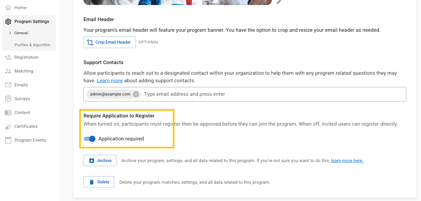Remove admin@example.com support contact
This screenshot has height=201, width=421.
coord(136,94)
